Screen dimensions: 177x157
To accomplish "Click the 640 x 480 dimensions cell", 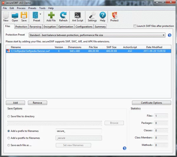I will click(x=75, y=51).
